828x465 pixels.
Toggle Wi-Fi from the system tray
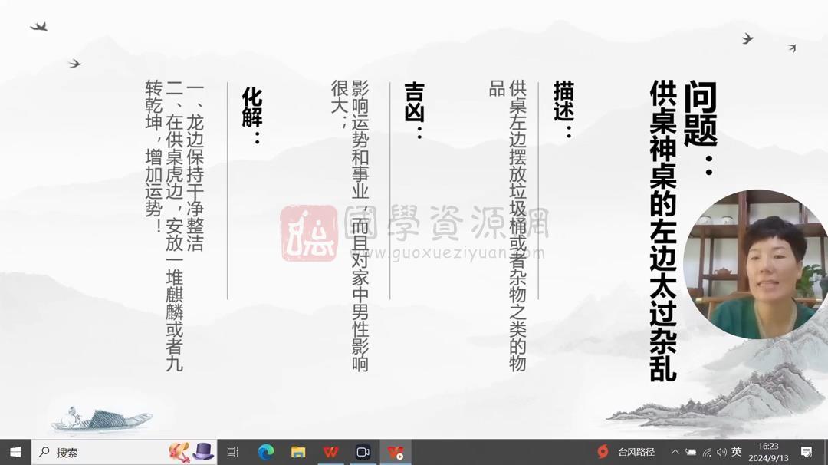[x=706, y=453]
